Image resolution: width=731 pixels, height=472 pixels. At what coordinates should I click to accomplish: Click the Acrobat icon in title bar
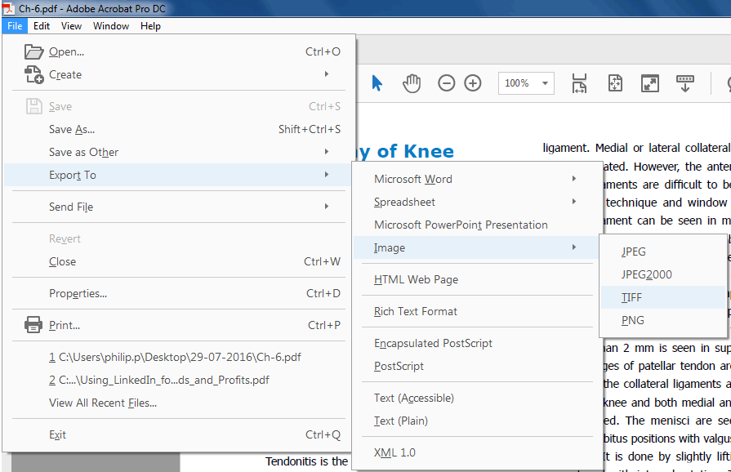click(x=8, y=8)
